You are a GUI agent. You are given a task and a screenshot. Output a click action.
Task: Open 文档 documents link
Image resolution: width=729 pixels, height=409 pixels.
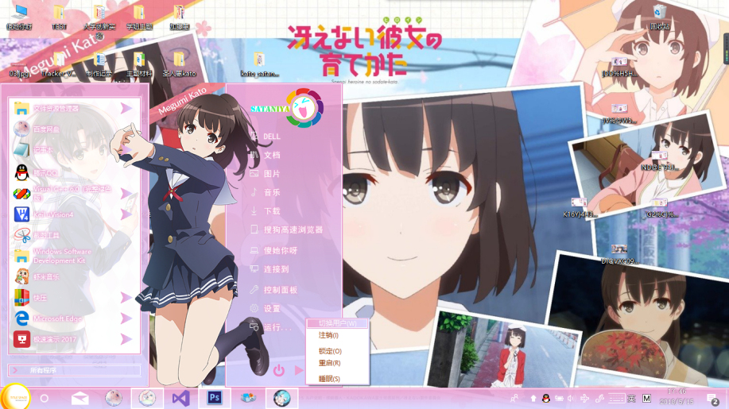pos(266,155)
